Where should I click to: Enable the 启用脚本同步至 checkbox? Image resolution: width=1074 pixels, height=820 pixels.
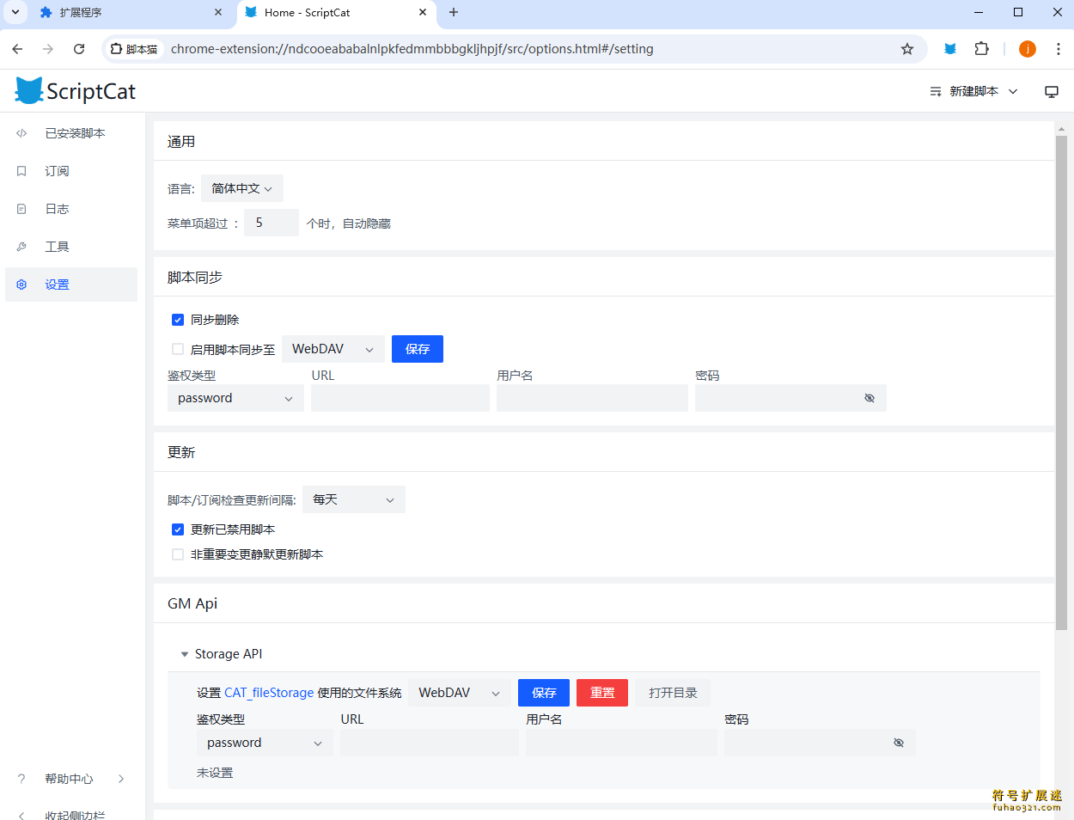[178, 349]
